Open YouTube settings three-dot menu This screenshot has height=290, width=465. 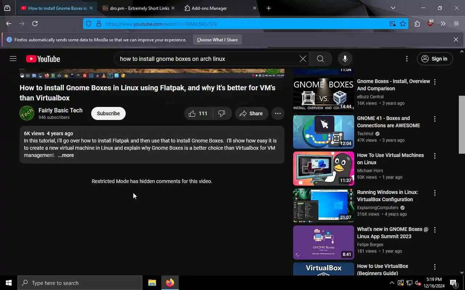(407, 59)
